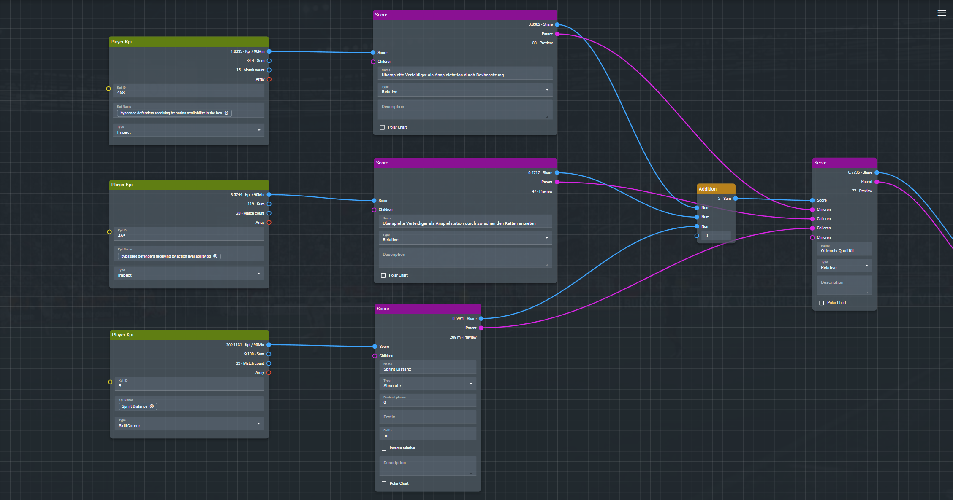Edit name field 'Offensiv Qualität'

844,249
